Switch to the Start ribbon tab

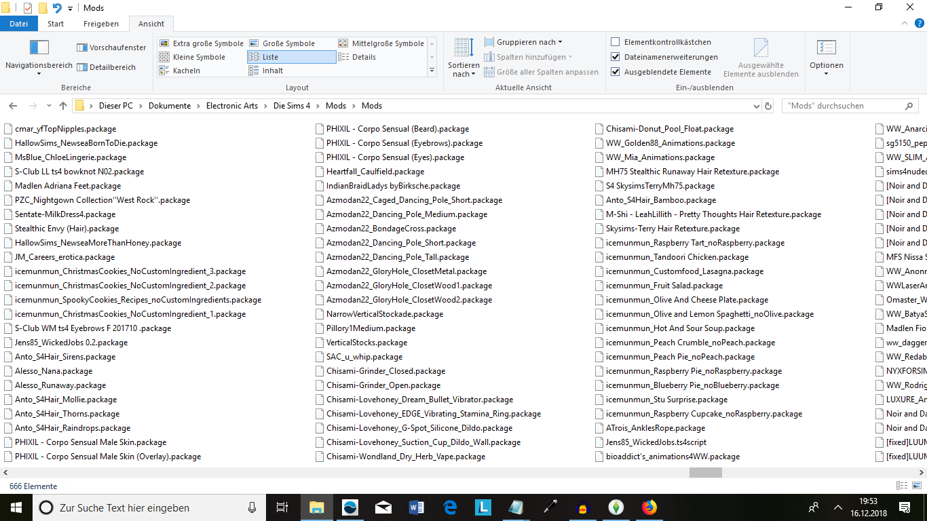tap(56, 24)
